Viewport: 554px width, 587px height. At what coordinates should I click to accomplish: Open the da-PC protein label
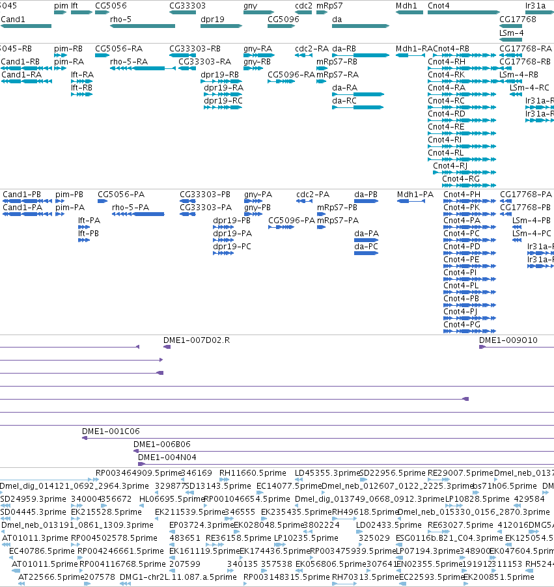tap(366, 247)
